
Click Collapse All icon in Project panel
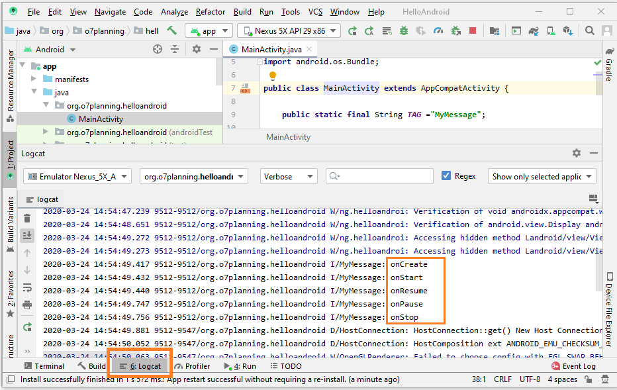pos(175,49)
